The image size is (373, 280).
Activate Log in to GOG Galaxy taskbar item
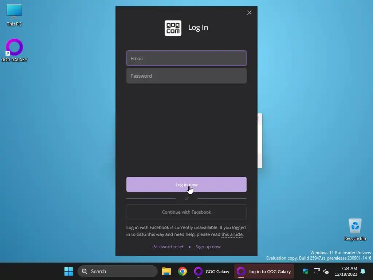coord(264,271)
